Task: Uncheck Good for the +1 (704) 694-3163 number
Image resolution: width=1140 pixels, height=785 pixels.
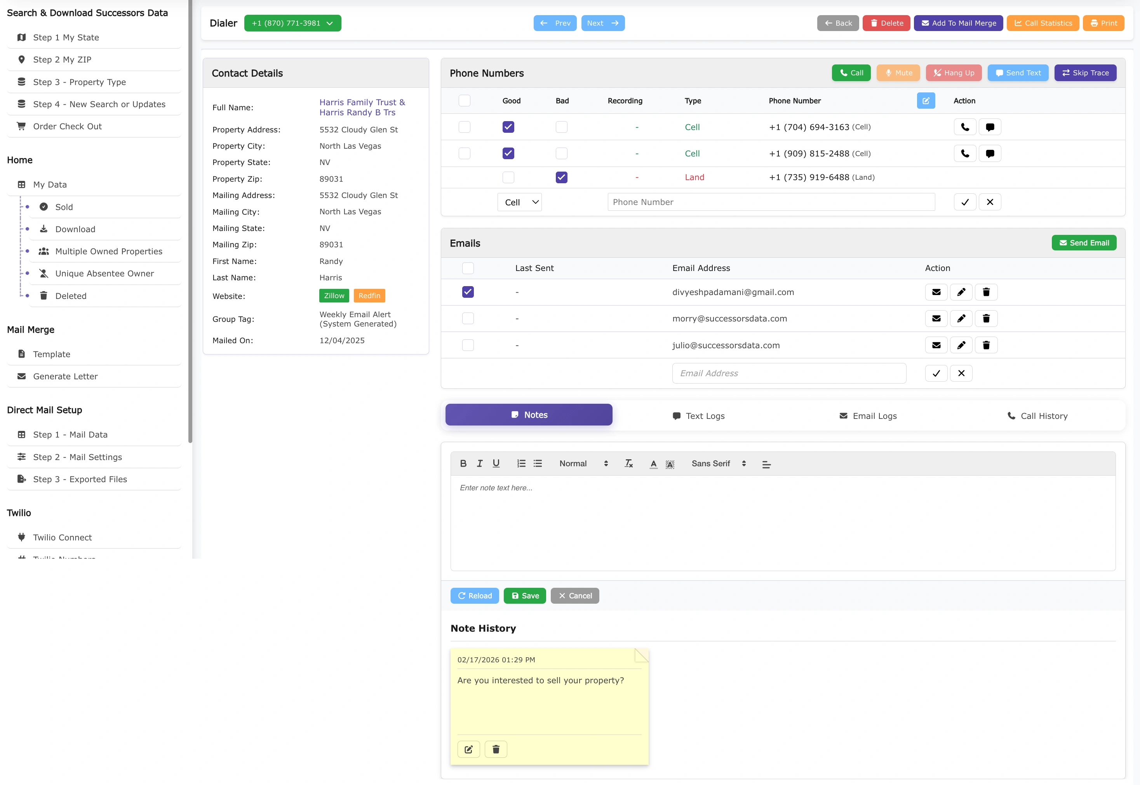Action: 508,127
